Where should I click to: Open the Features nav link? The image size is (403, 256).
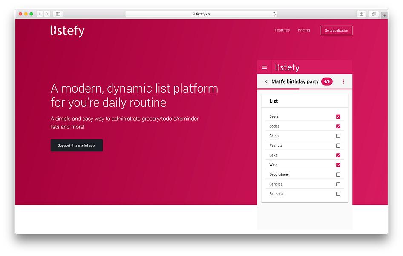pyautogui.click(x=282, y=30)
